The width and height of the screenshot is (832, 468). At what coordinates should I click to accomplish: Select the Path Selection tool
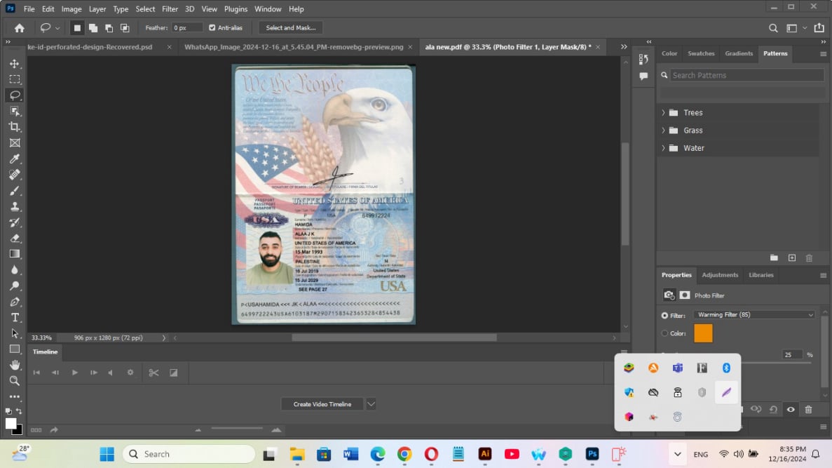pyautogui.click(x=15, y=333)
